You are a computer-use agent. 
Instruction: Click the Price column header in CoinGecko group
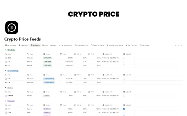point(64,54)
